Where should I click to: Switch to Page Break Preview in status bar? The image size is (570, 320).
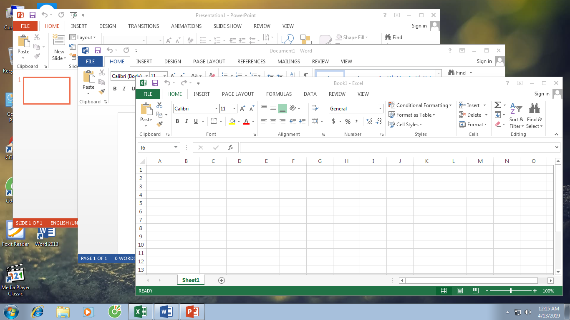click(476, 291)
